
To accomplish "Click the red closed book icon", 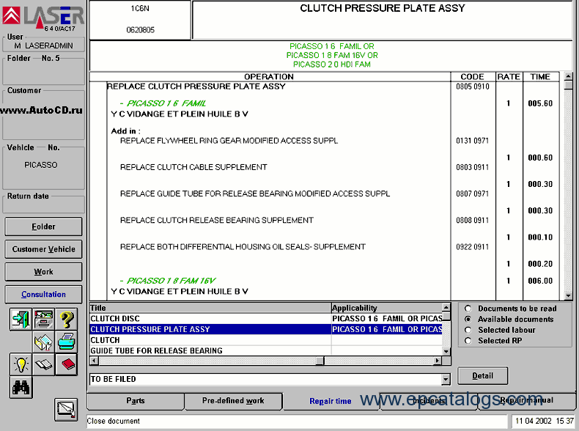I will 67,364.
